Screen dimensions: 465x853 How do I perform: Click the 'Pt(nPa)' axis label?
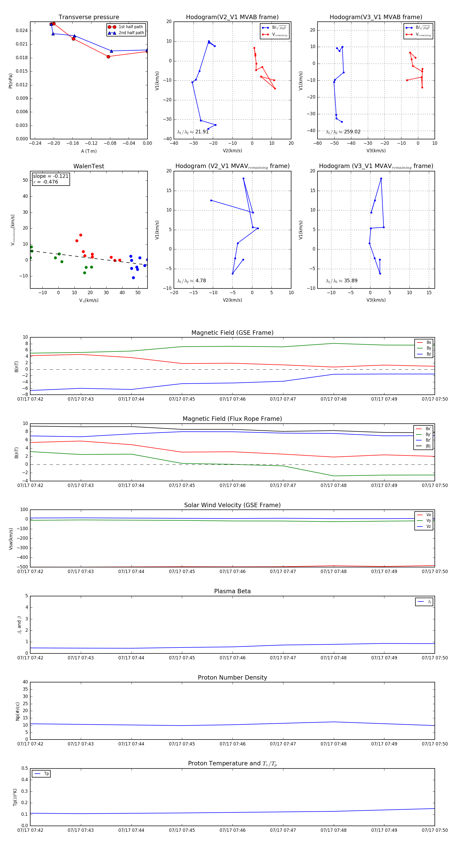10,80
